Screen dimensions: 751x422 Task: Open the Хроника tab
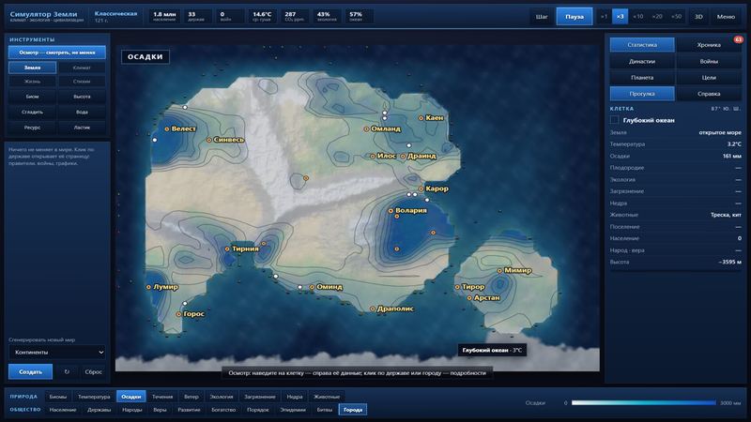pos(709,45)
